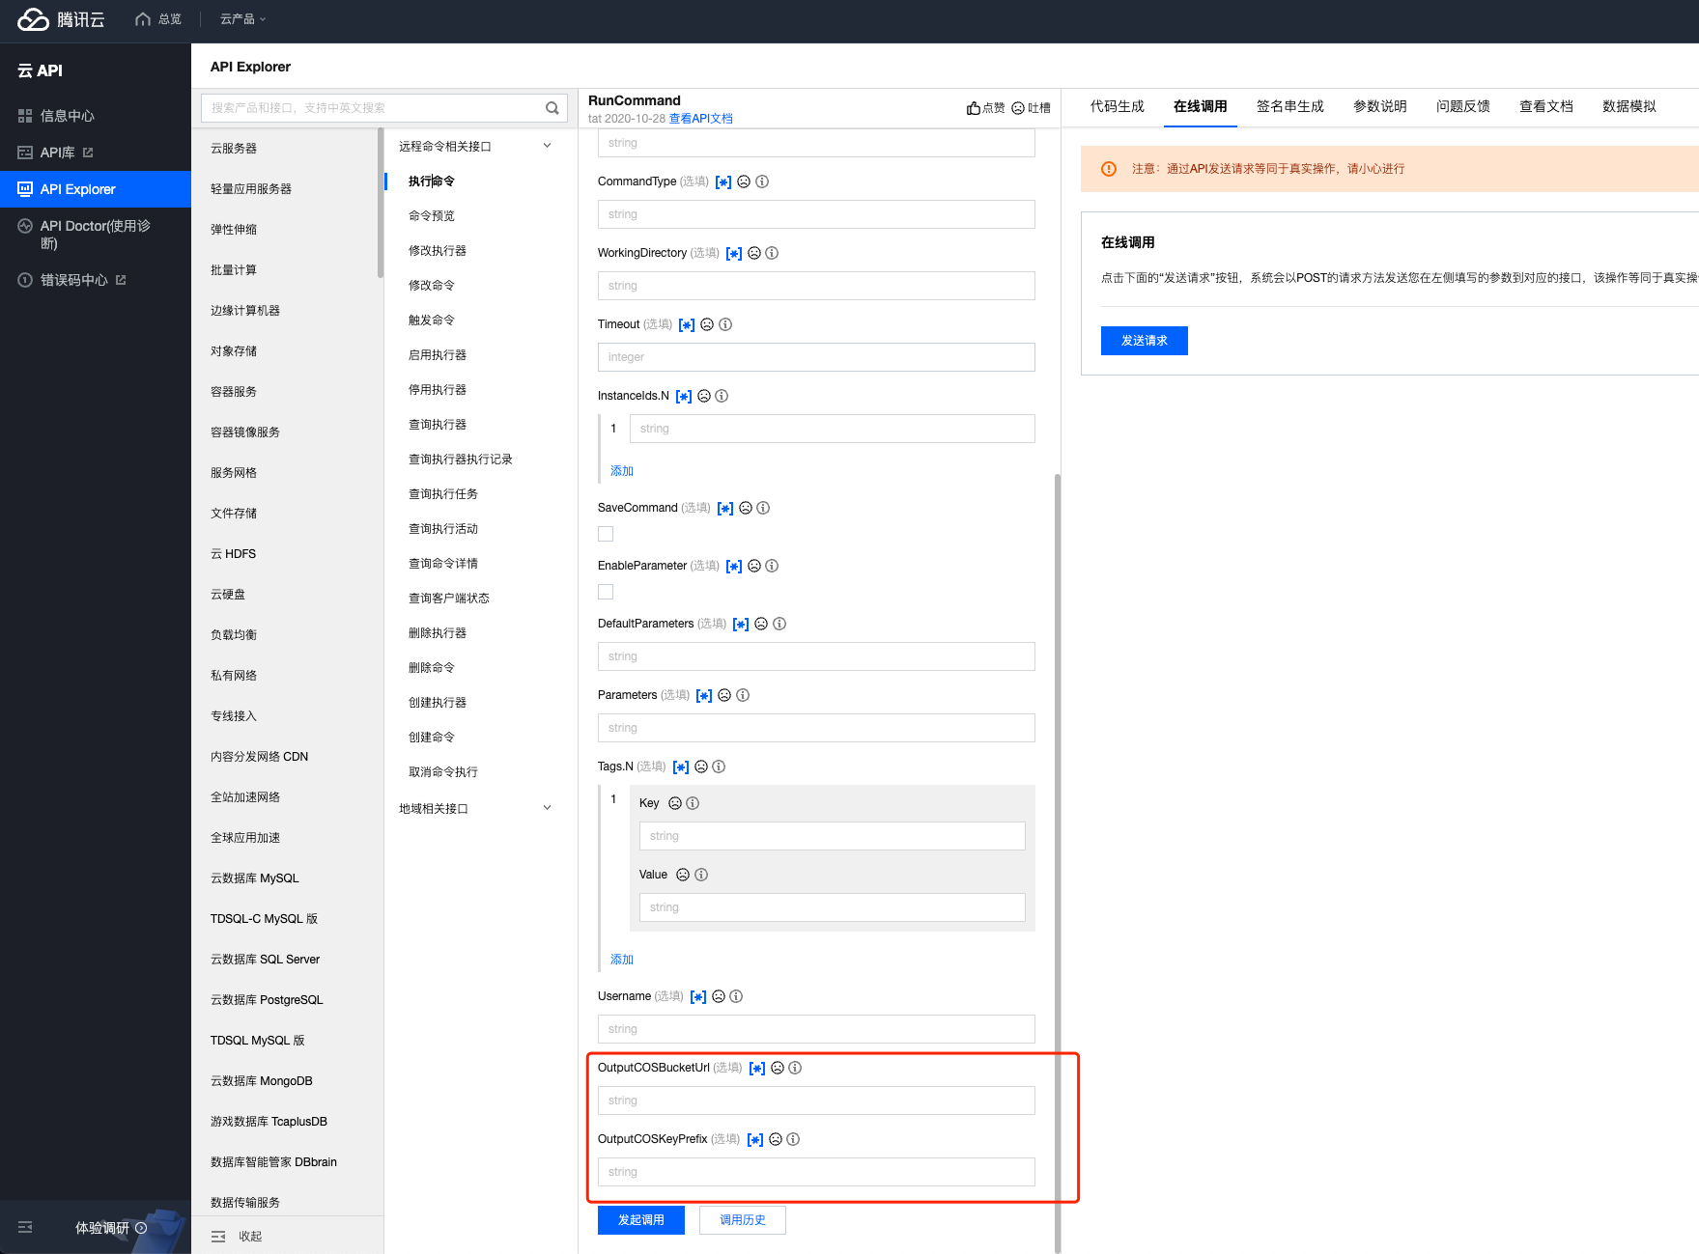Image resolution: width=1699 pixels, height=1254 pixels.
Task: Switch to the 数据模拟 tab
Action: [1628, 106]
